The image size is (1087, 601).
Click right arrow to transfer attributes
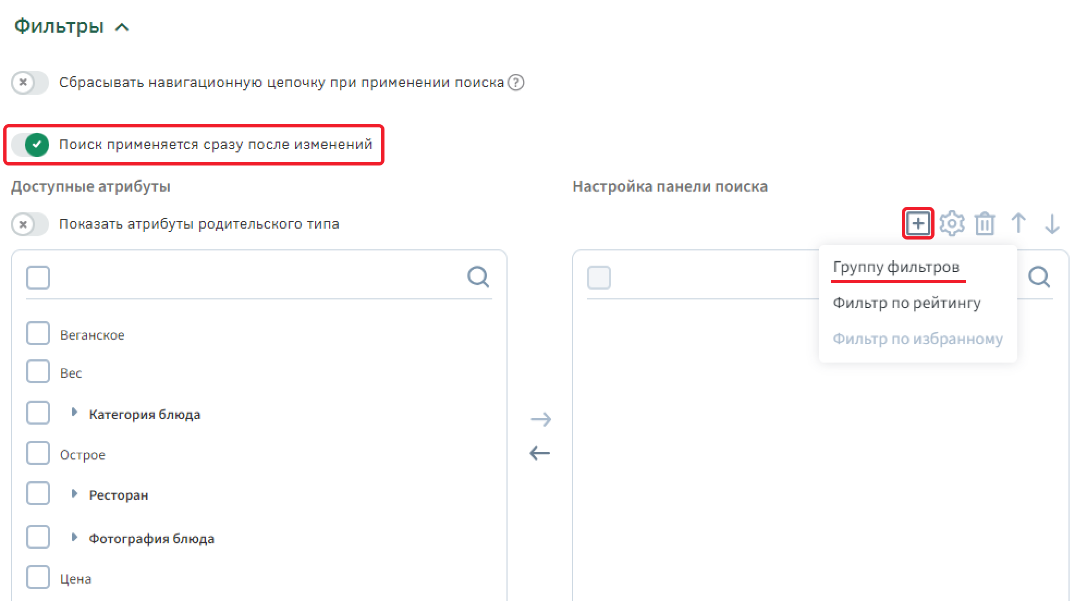point(540,419)
